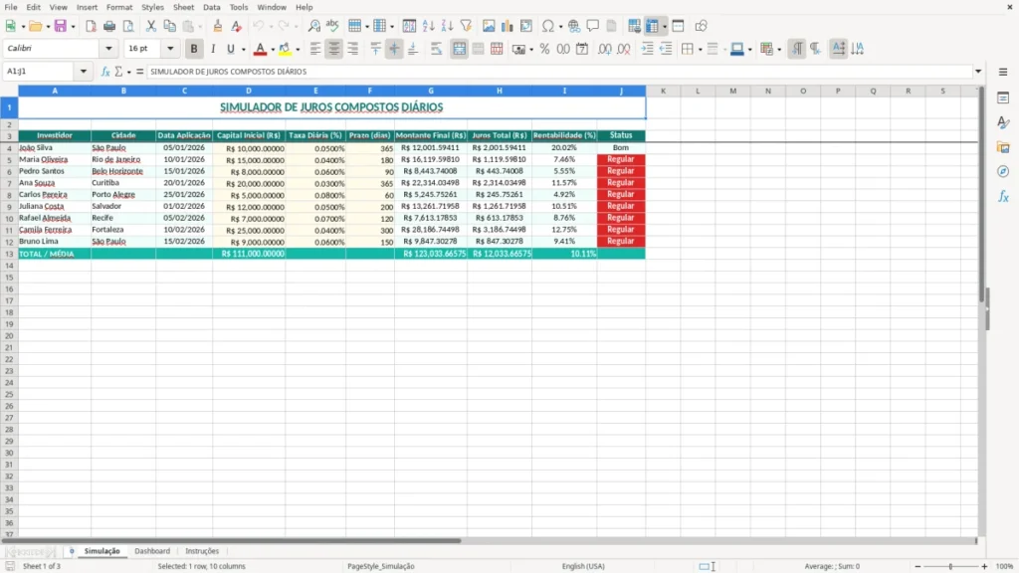Open the Font Size dropdown arrow
This screenshot has height=573, width=1019.
click(170, 48)
